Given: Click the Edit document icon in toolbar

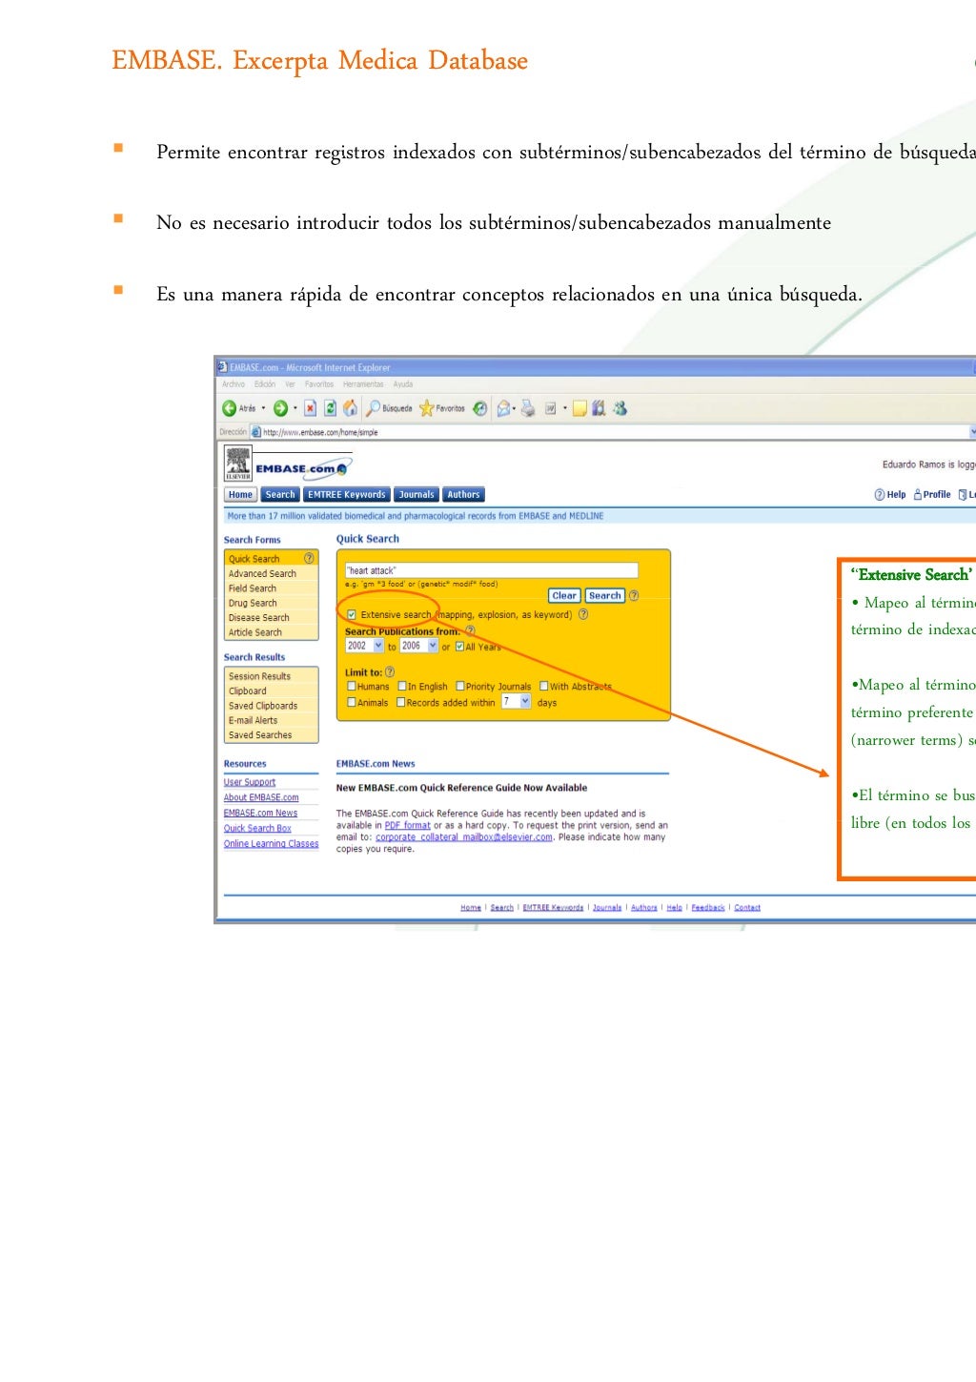Looking at the screenshot, I should (x=550, y=408).
